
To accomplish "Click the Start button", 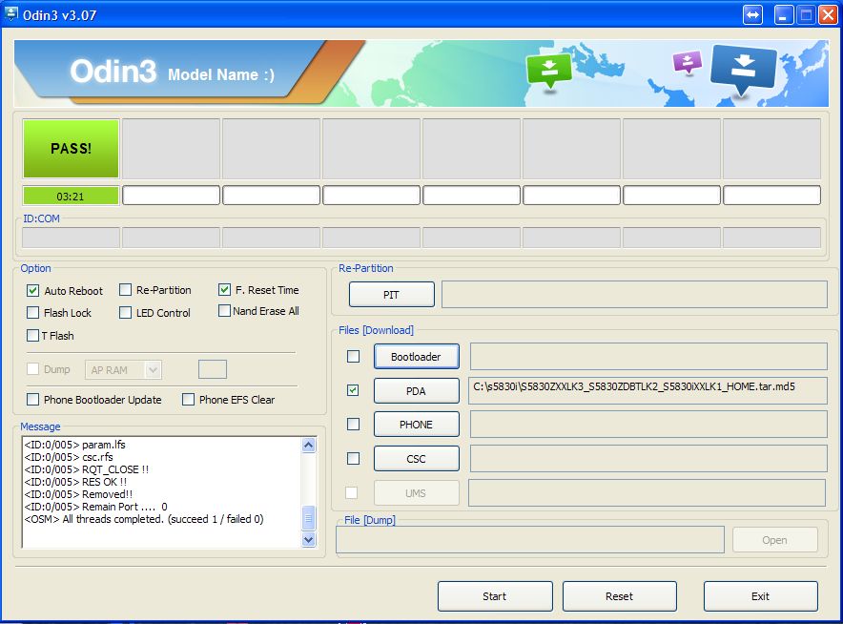I will click(x=495, y=596).
